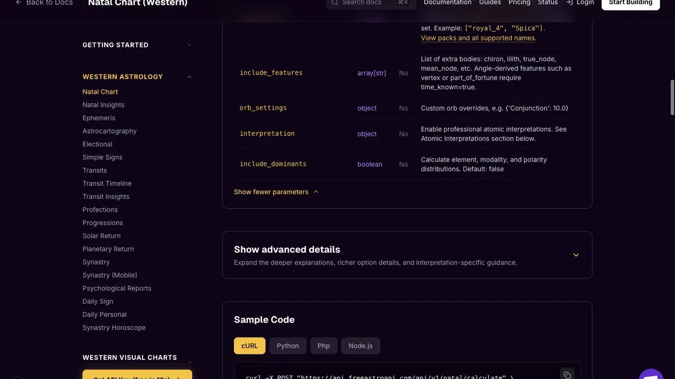Expand the Getting Started section chevron
The height and width of the screenshot is (379, 675).
coord(189,45)
